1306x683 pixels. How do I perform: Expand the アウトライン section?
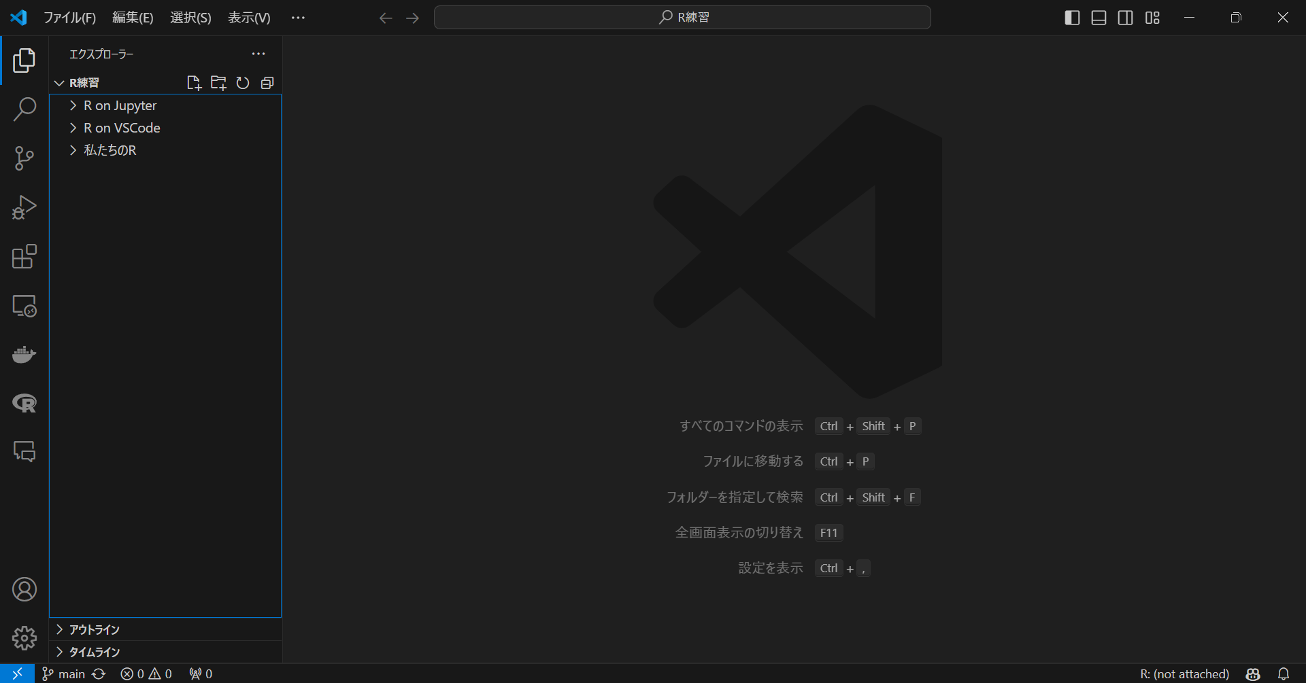tap(94, 630)
